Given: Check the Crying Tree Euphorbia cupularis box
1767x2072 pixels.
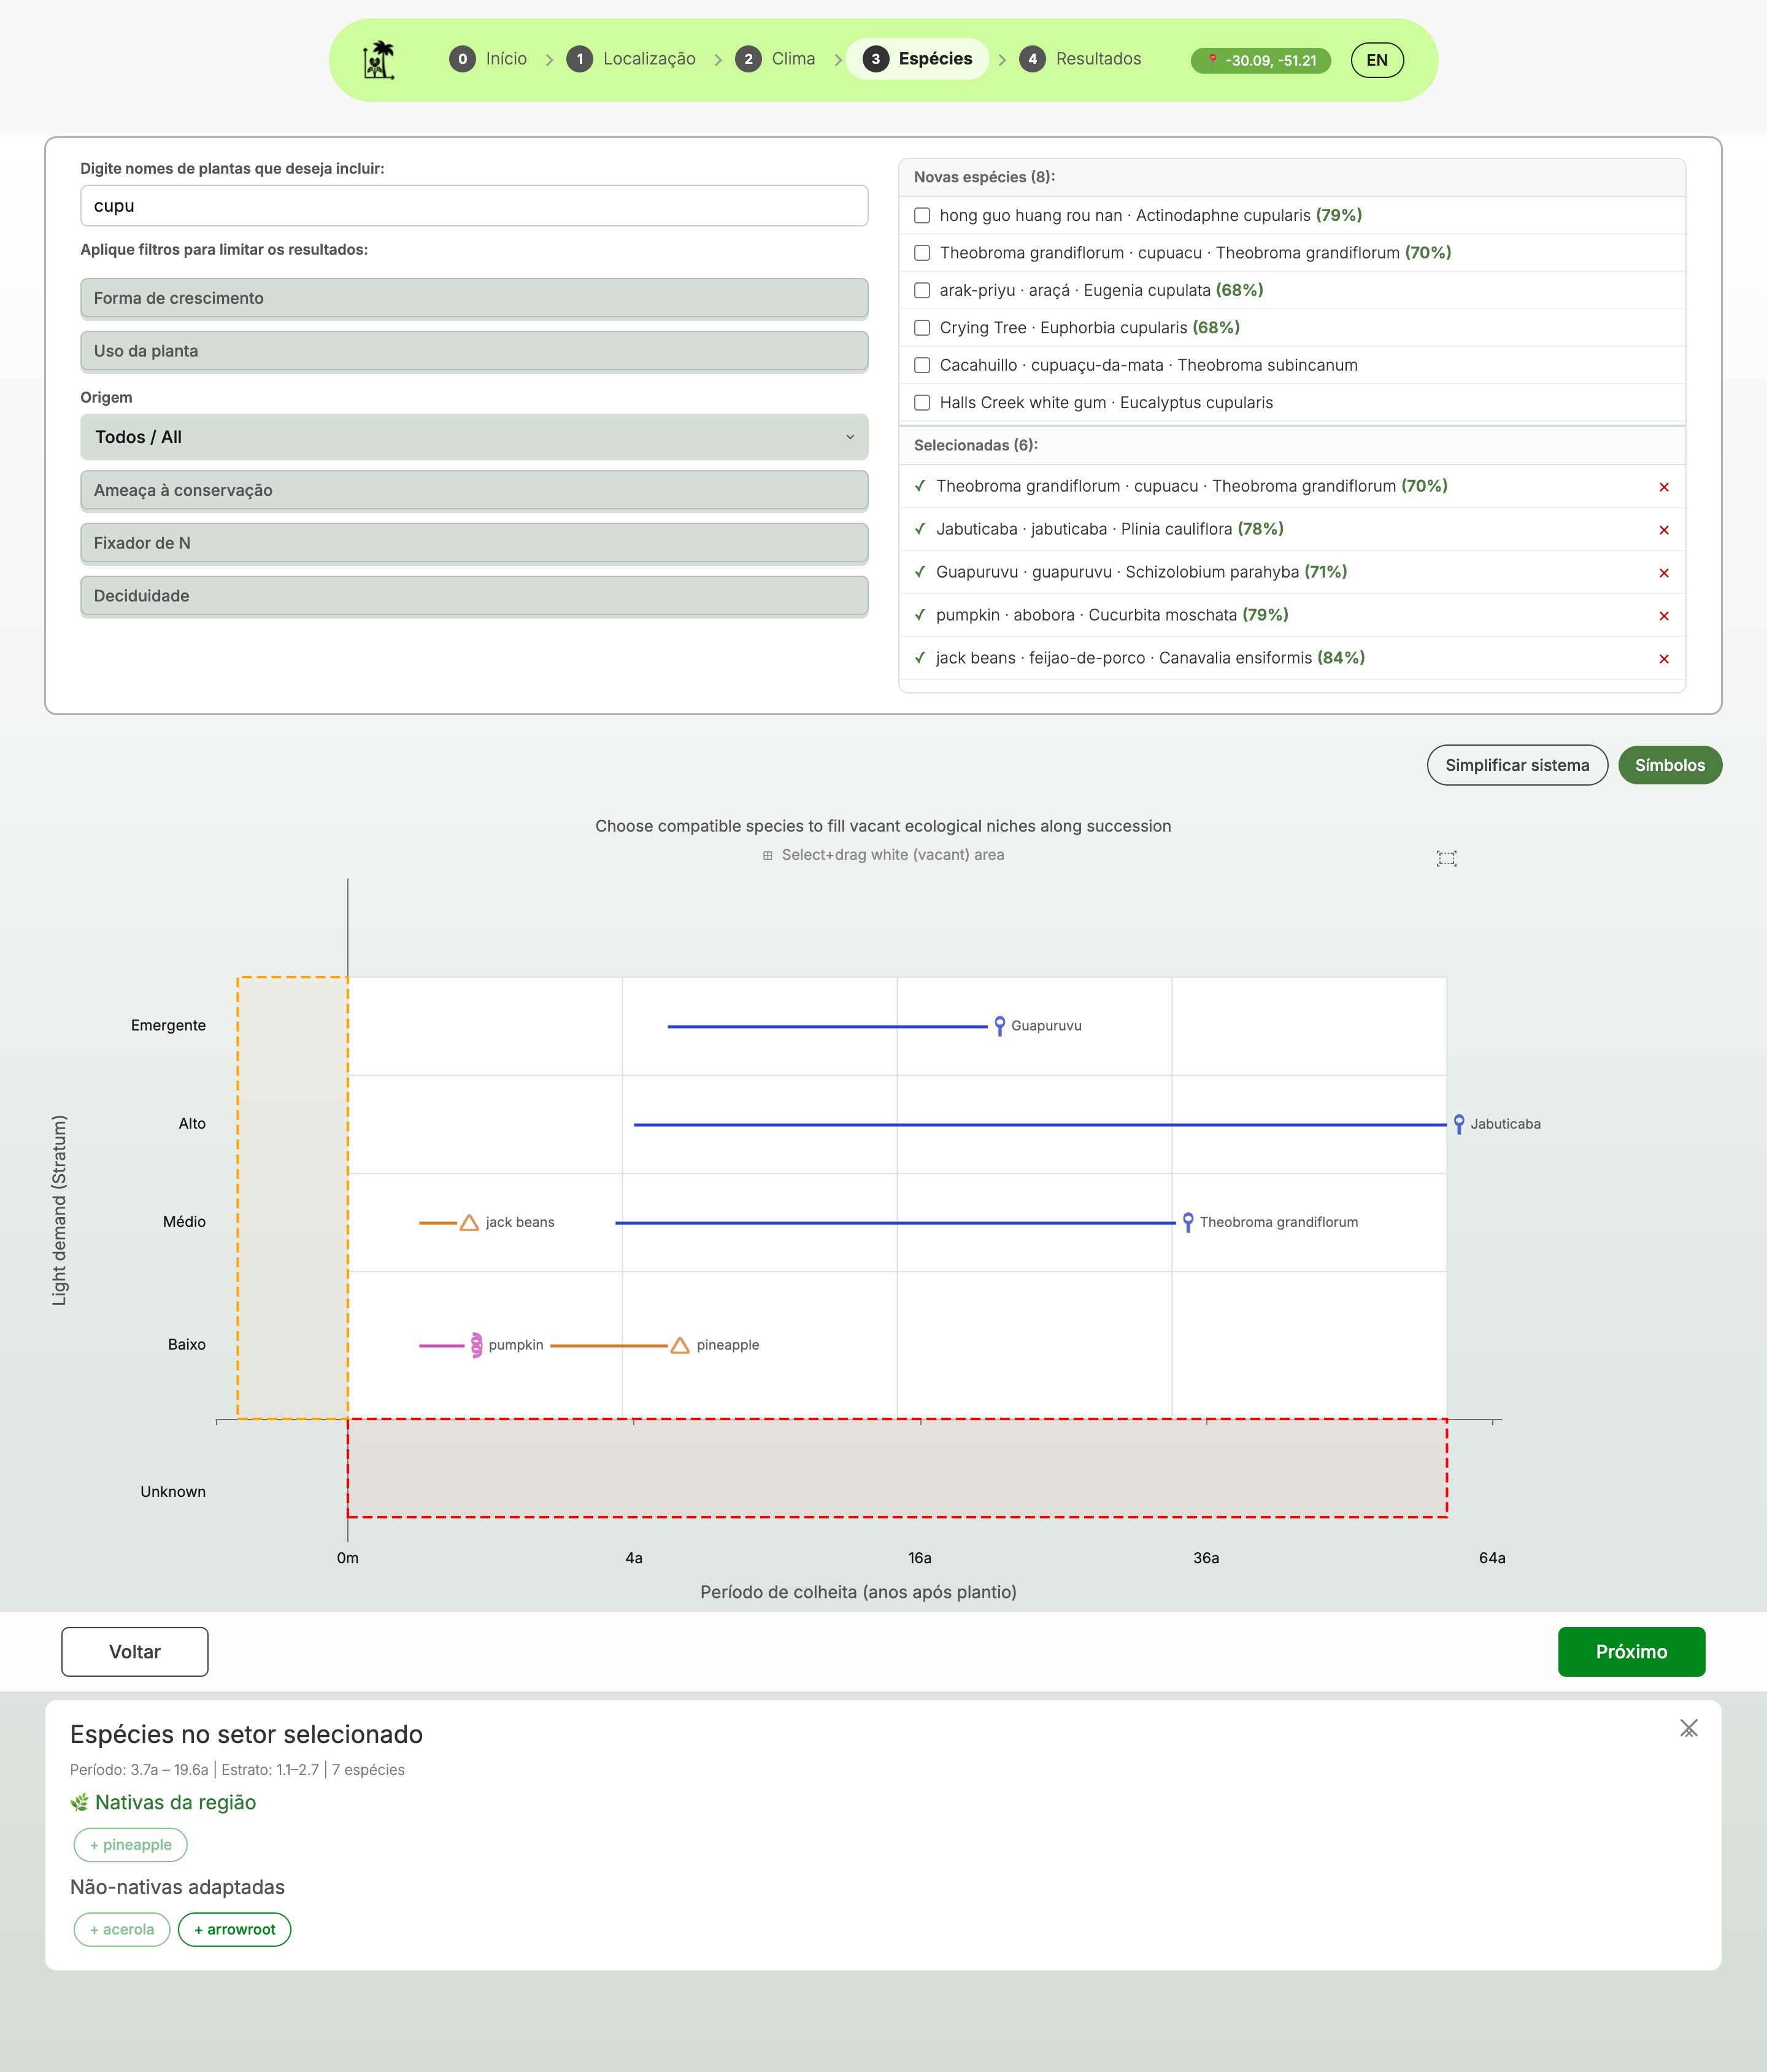Looking at the screenshot, I should tap(922, 328).
